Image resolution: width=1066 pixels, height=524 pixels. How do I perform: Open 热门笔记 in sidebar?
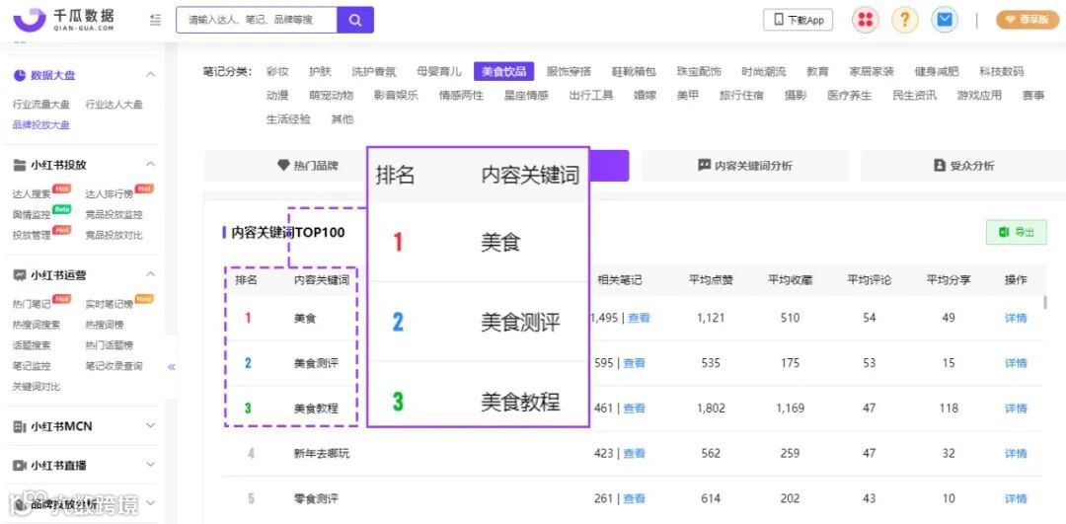[32, 305]
